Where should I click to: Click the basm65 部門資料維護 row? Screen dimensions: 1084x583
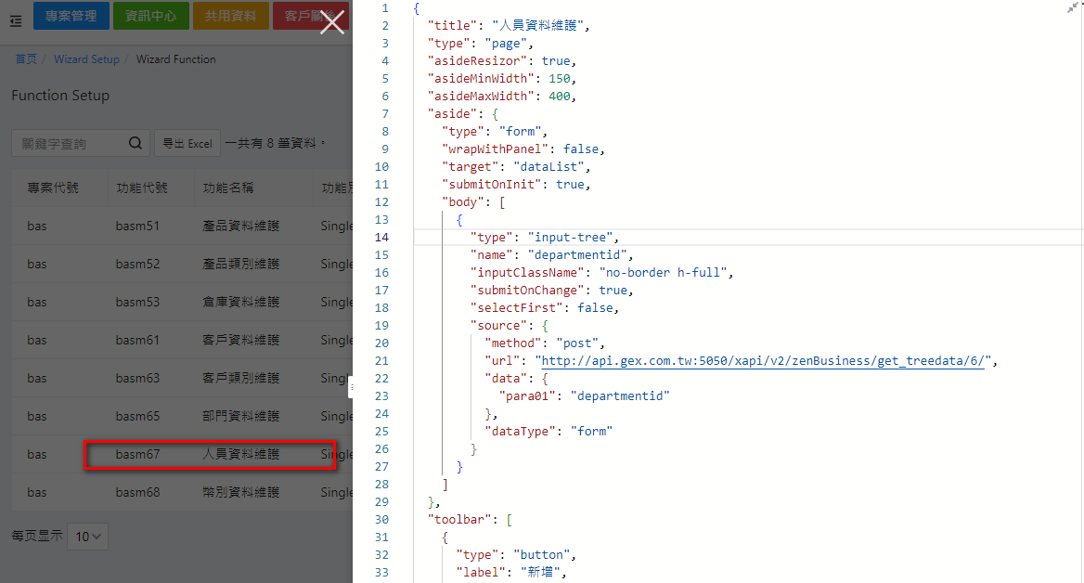186,417
